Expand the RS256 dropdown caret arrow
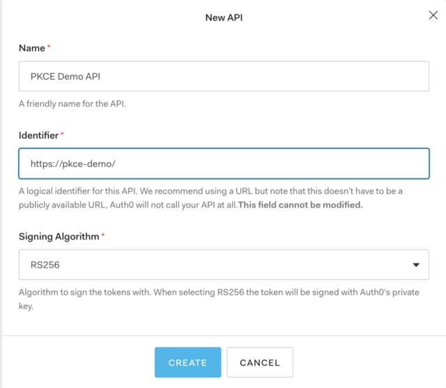The height and width of the screenshot is (388, 446). (416, 265)
